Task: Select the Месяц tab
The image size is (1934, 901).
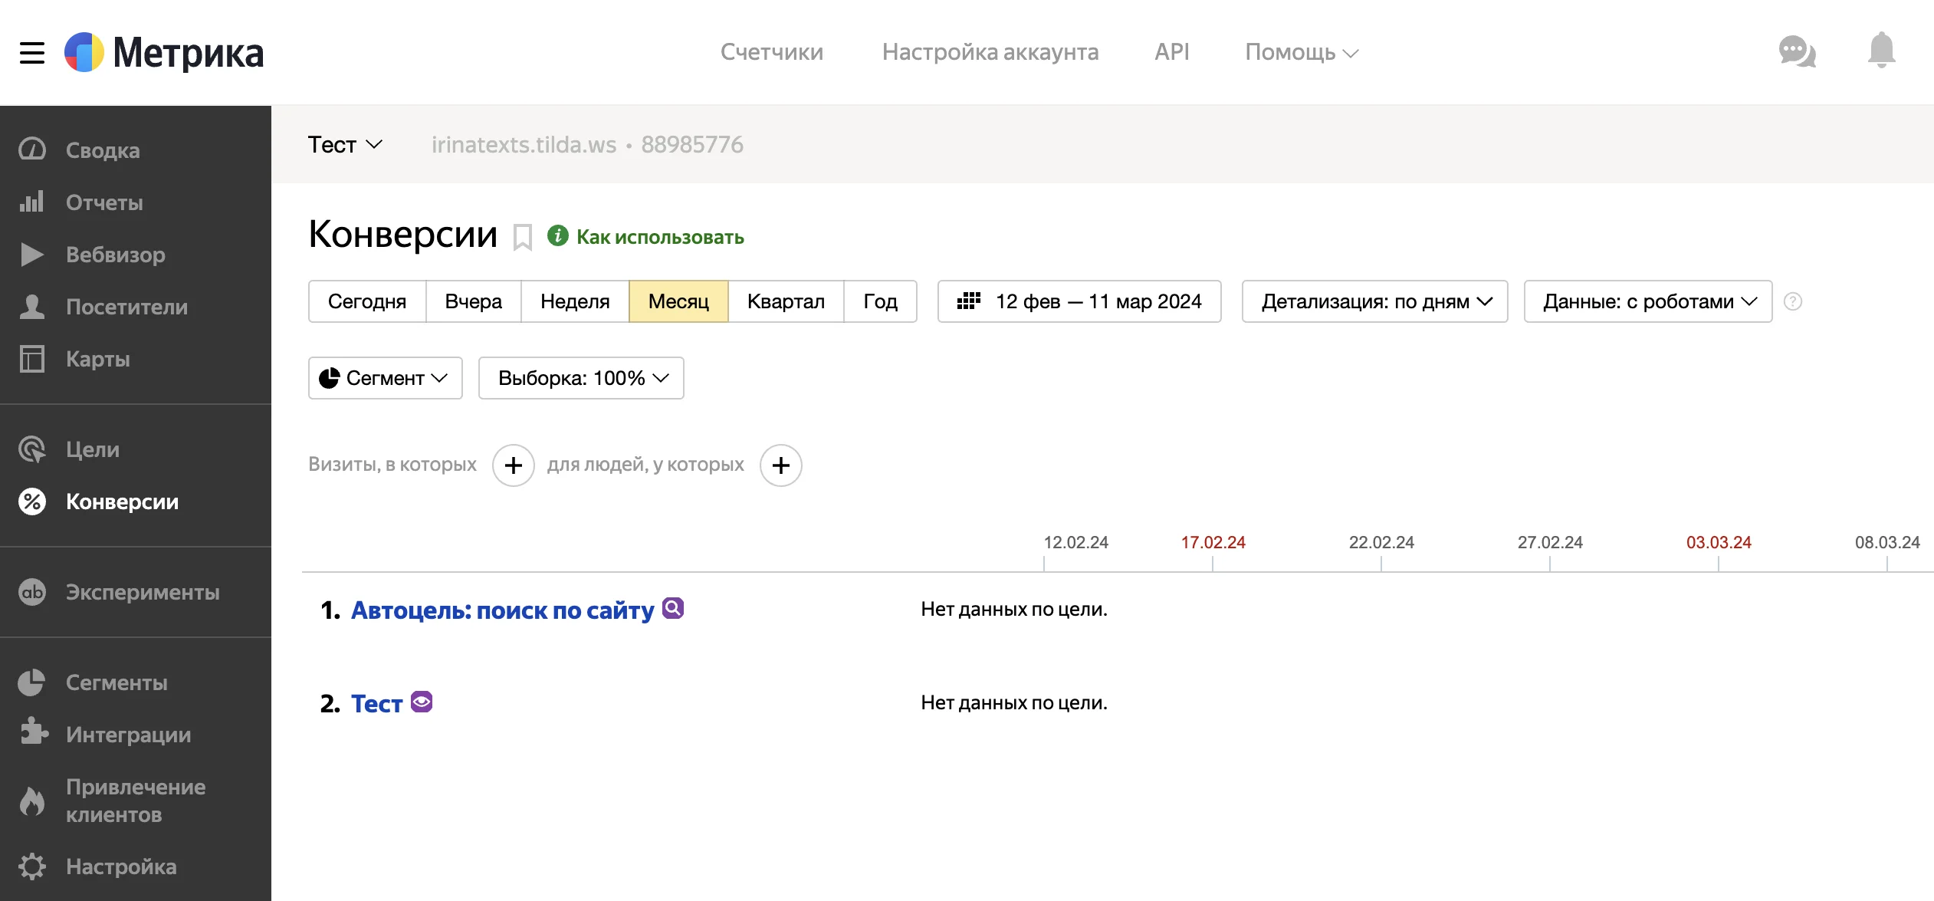Action: tap(678, 300)
